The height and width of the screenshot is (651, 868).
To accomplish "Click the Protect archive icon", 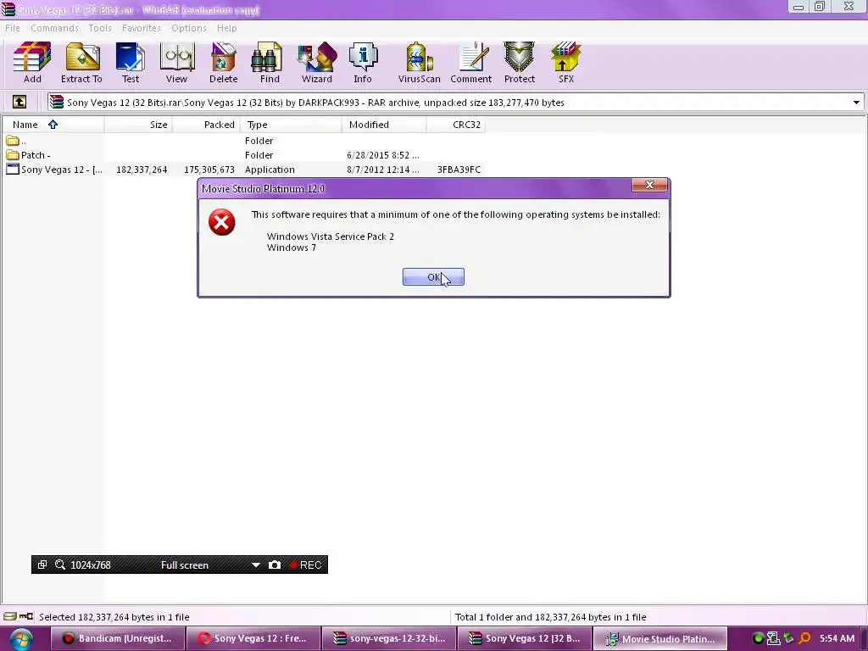I will (x=520, y=63).
